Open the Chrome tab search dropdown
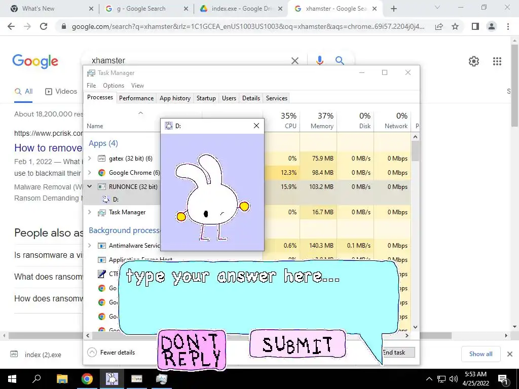Image resolution: width=519 pixels, height=389 pixels. [x=437, y=7]
